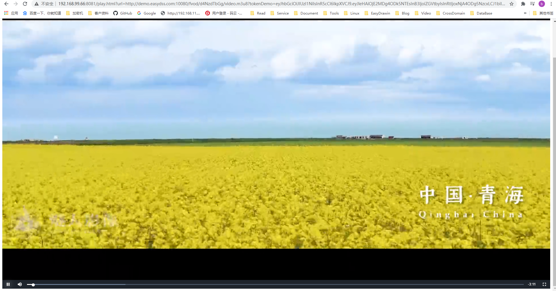
Task: Open the Video bookmark folder
Action: 423,13
